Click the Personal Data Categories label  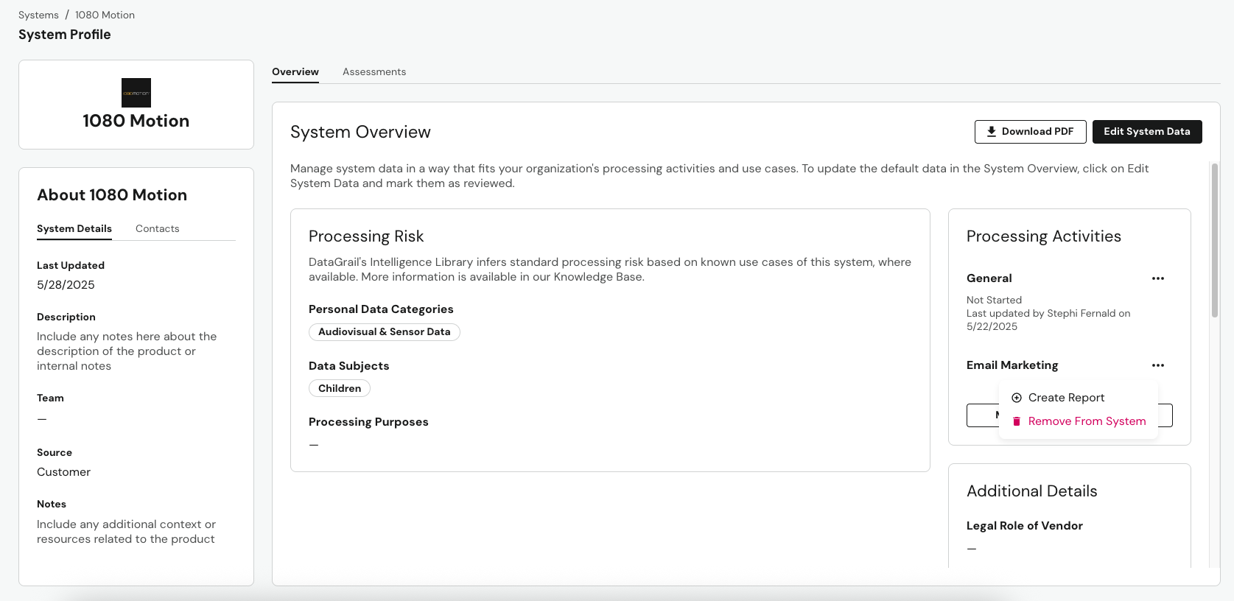[381, 309]
